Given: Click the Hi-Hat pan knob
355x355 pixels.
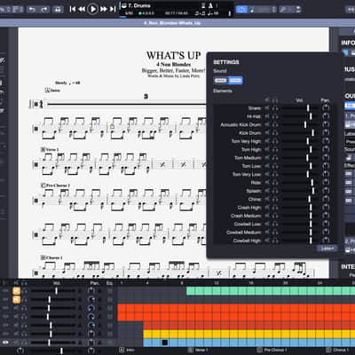Looking at the screenshot, I should (x=326, y=116).
